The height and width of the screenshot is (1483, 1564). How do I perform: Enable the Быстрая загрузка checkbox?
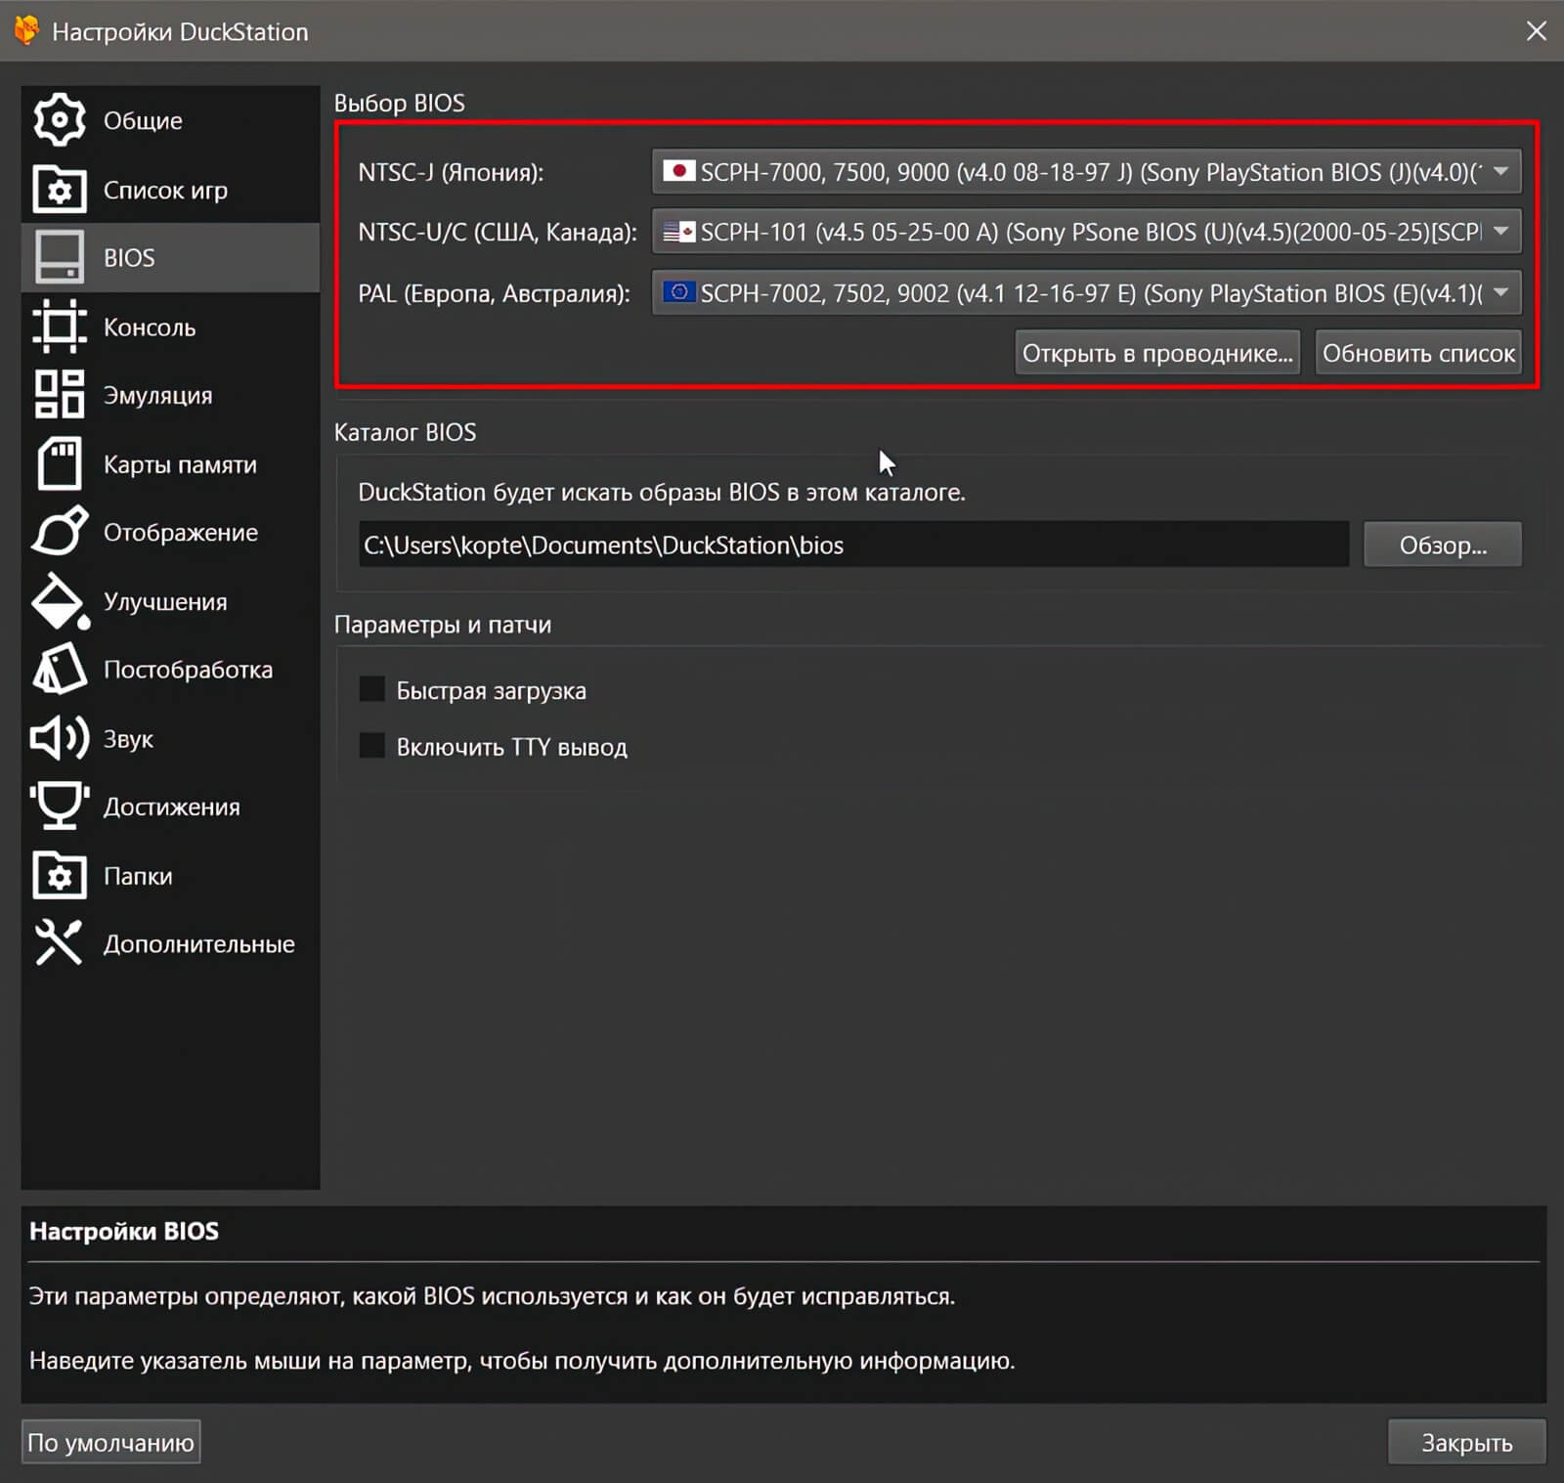coord(371,689)
